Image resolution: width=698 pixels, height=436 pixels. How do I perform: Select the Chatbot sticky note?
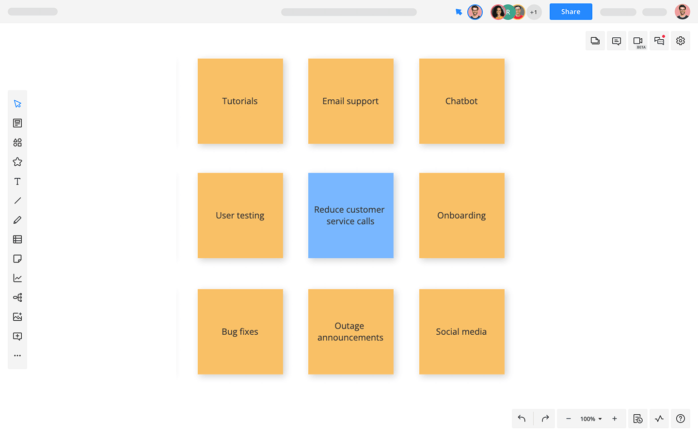coord(461,101)
